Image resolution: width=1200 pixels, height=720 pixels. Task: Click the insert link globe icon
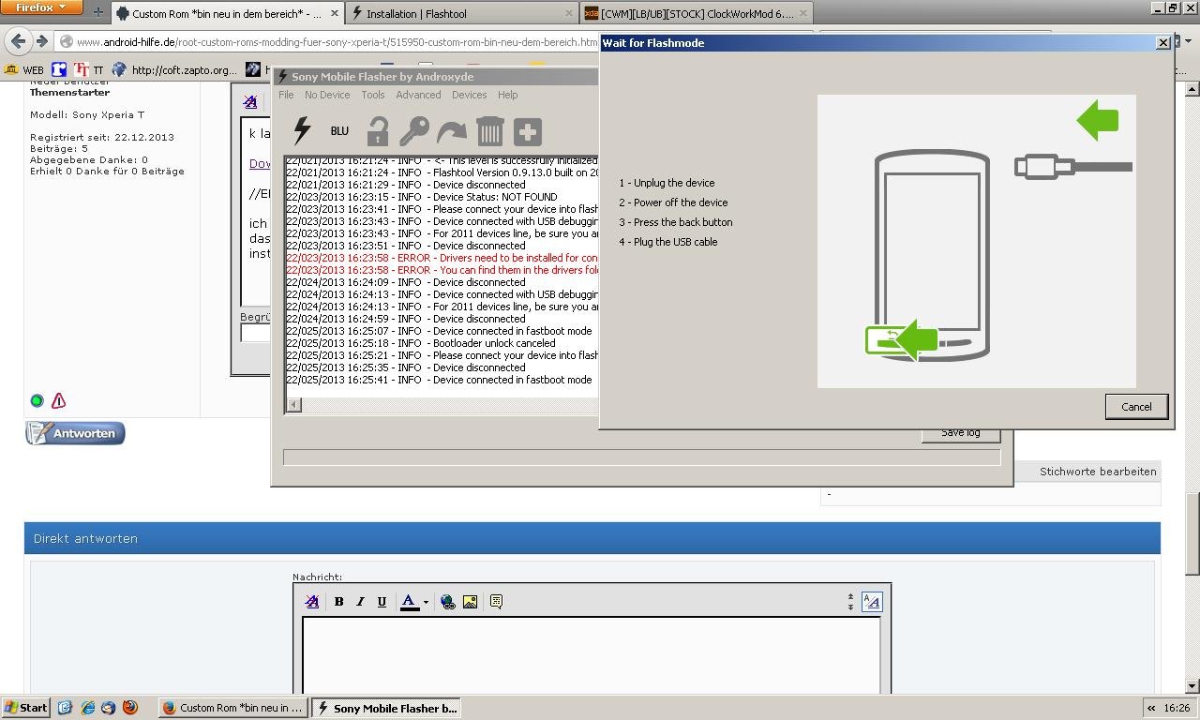[448, 602]
